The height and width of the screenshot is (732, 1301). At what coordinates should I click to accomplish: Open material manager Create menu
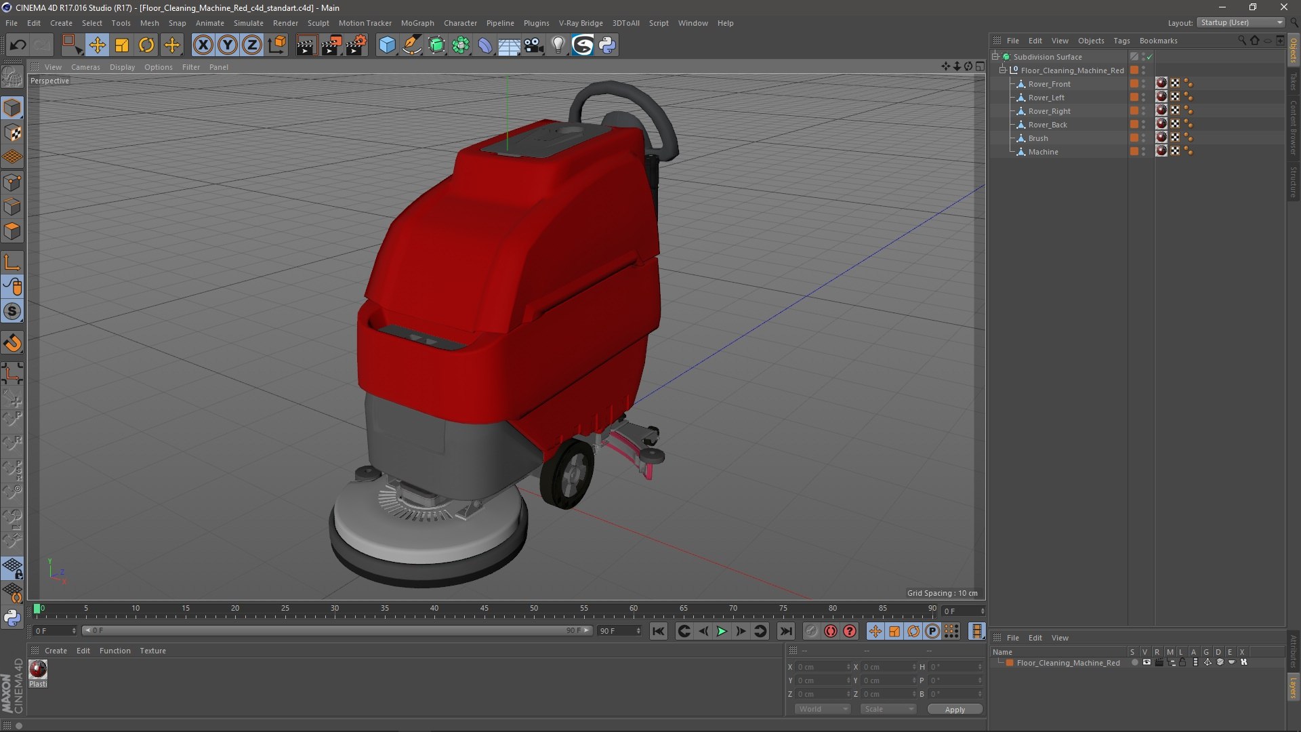click(x=56, y=651)
